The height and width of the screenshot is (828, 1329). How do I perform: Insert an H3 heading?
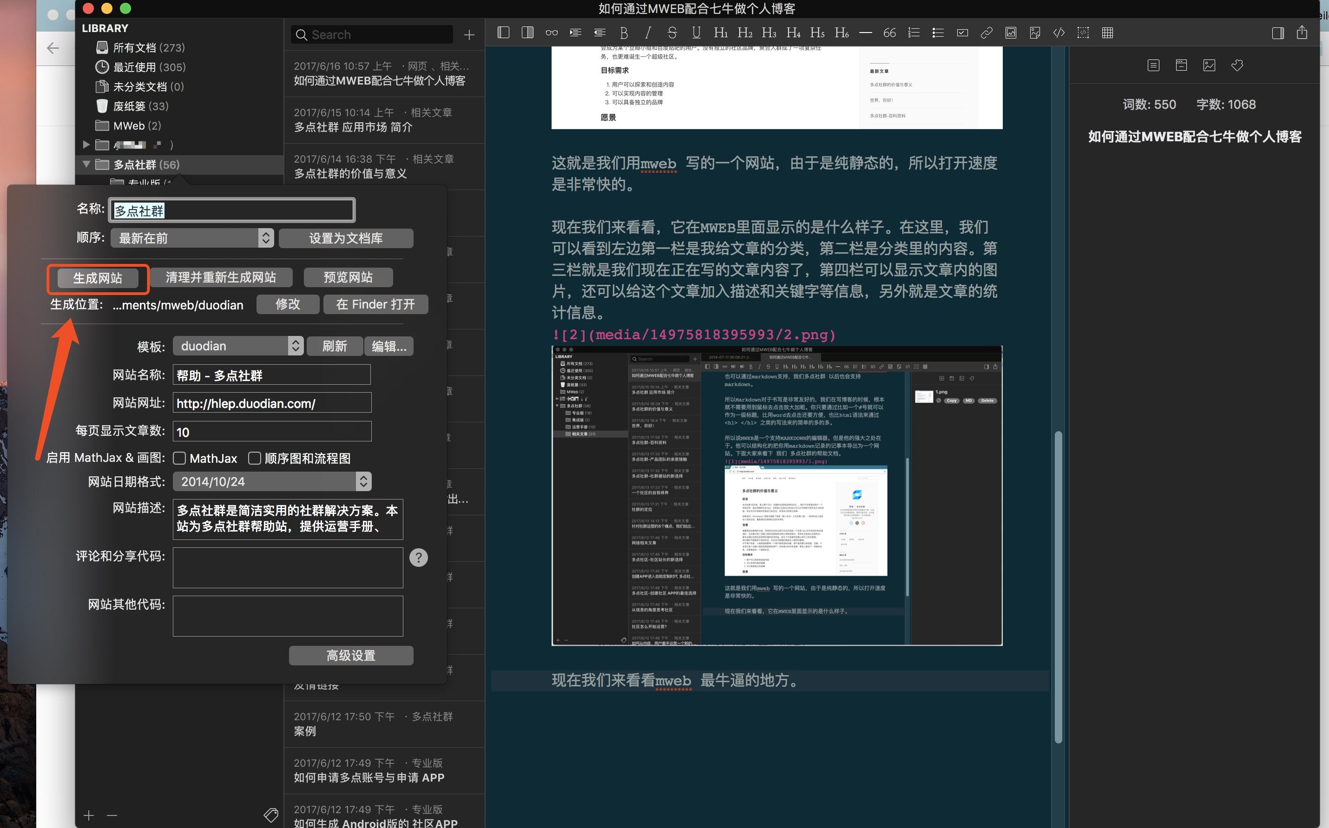769,33
